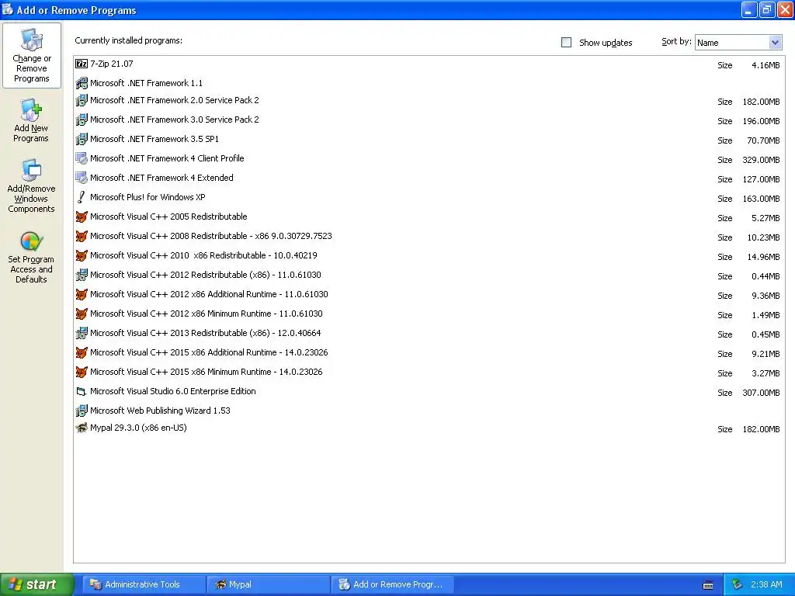Switch to Administrative Tools taskbar window

coord(144,584)
